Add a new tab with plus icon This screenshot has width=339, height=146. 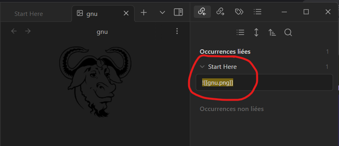[144, 13]
